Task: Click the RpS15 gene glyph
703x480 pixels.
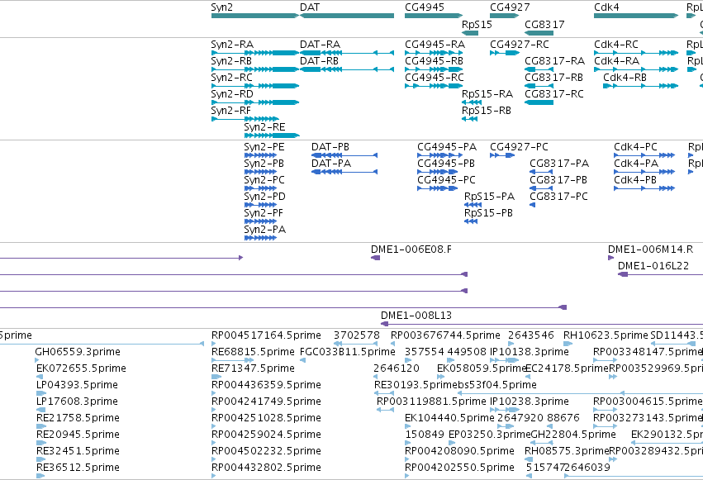Action: (x=470, y=33)
